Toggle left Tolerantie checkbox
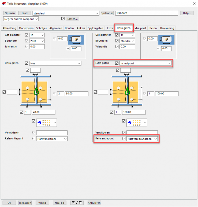 (27, 47)
